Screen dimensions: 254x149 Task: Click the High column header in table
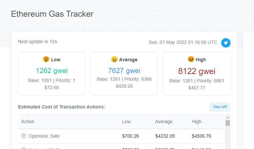pyautogui.click(x=196, y=122)
